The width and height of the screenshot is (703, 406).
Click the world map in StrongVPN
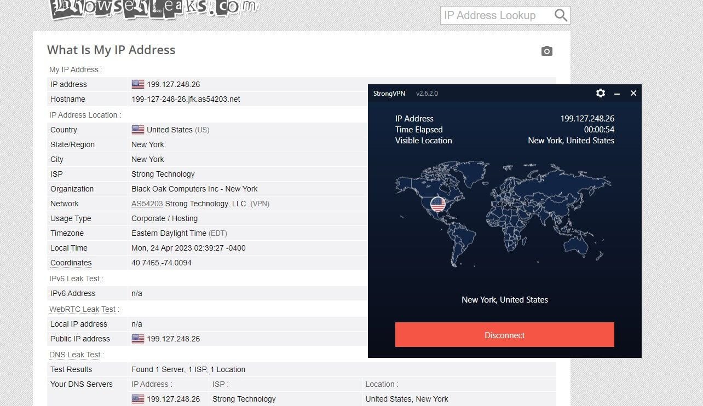503,214
